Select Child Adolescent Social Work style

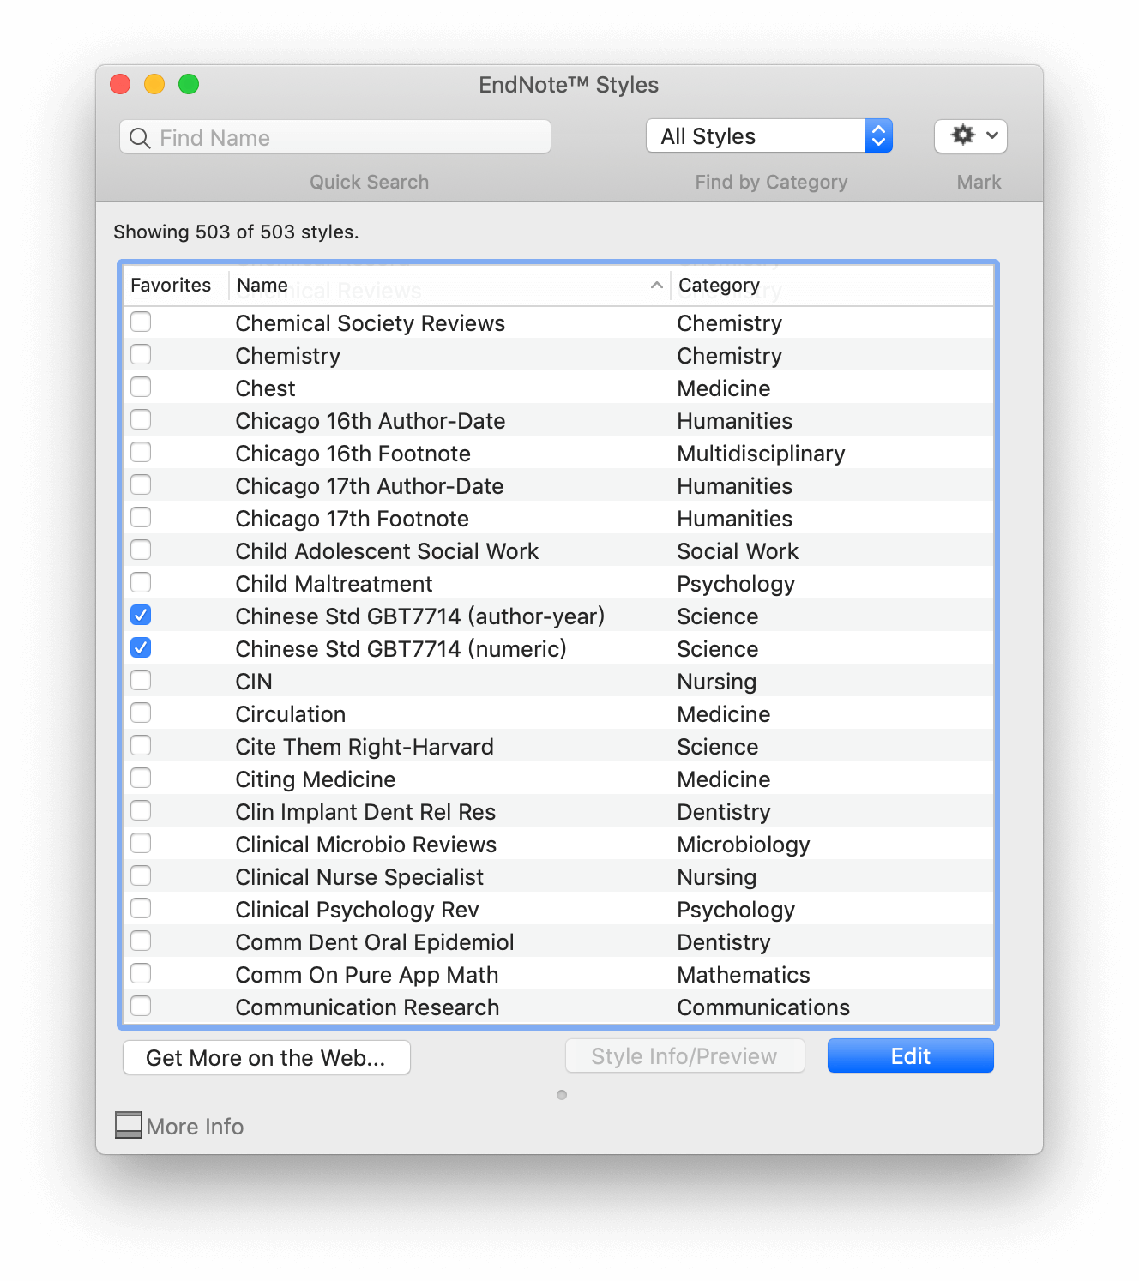387,551
